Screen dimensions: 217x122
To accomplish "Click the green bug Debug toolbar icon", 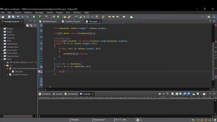I will pos(27,17).
